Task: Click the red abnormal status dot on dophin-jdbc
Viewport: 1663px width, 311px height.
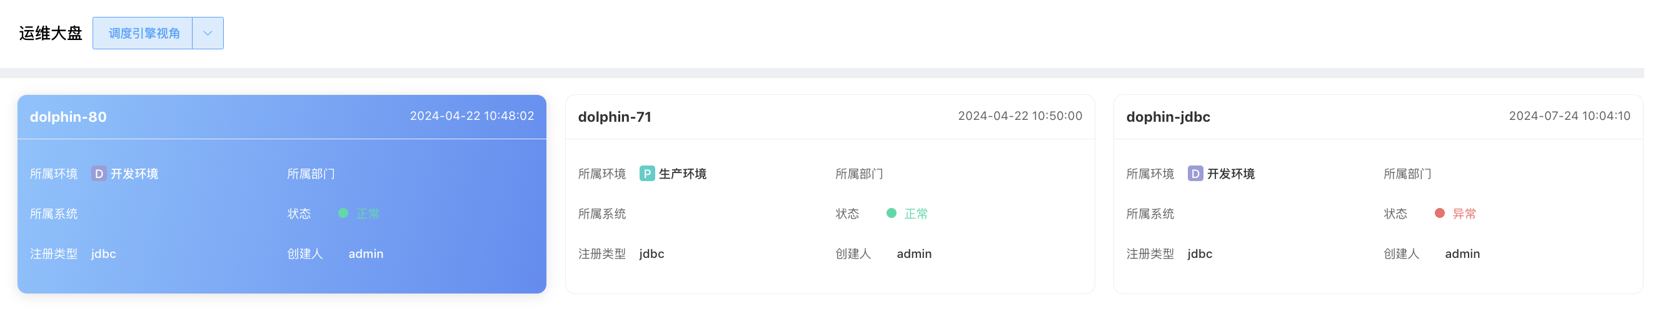Action: click(x=1439, y=213)
